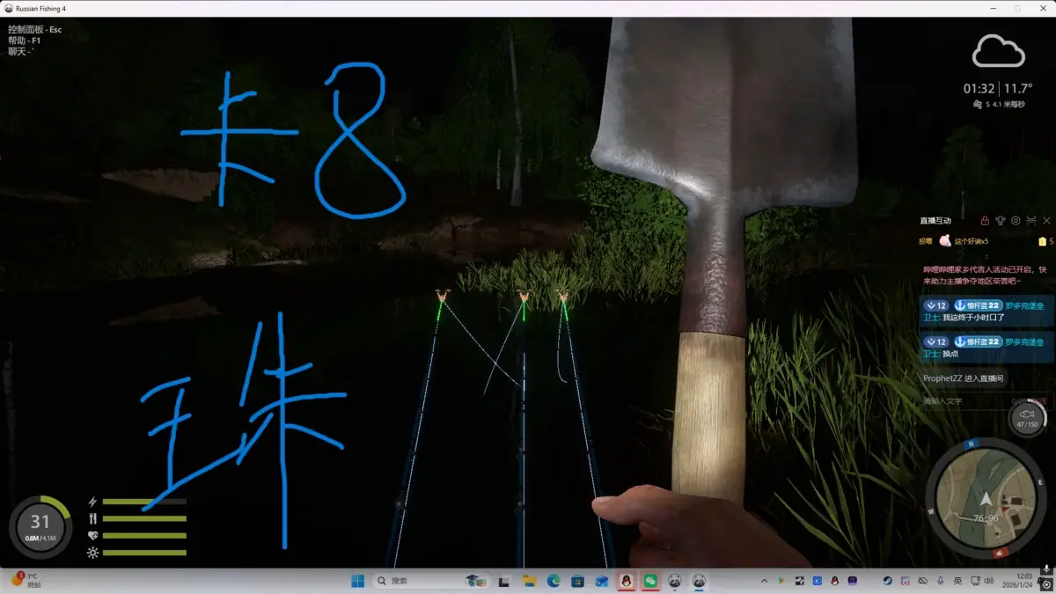Image resolution: width=1056 pixels, height=594 pixels.
Task: Click the 控制面板 - Esc hint text
Action: pyautogui.click(x=34, y=29)
